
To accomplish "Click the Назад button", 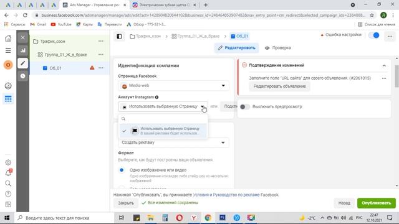I will 344,203.
